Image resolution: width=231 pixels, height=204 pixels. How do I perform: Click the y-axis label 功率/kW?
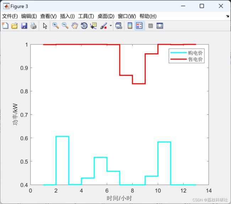[15, 115]
